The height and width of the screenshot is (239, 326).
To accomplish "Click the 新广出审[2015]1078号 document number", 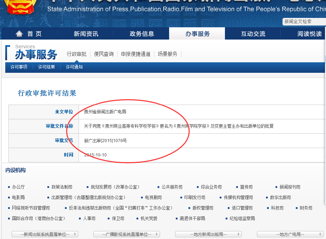I will (105, 141).
